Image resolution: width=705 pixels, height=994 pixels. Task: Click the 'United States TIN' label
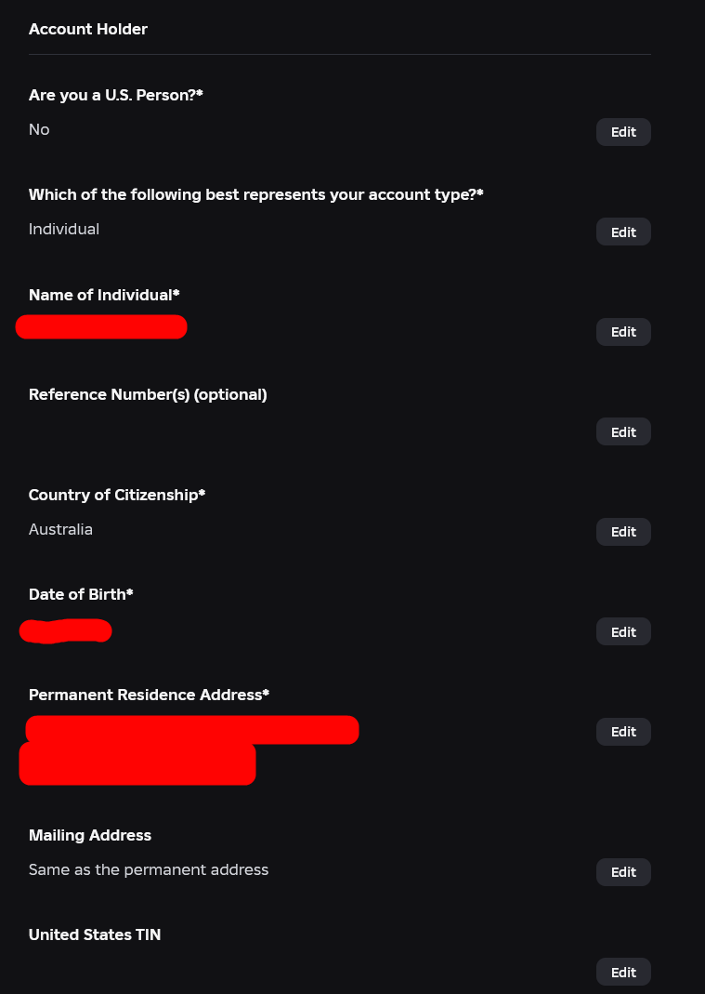coord(95,935)
